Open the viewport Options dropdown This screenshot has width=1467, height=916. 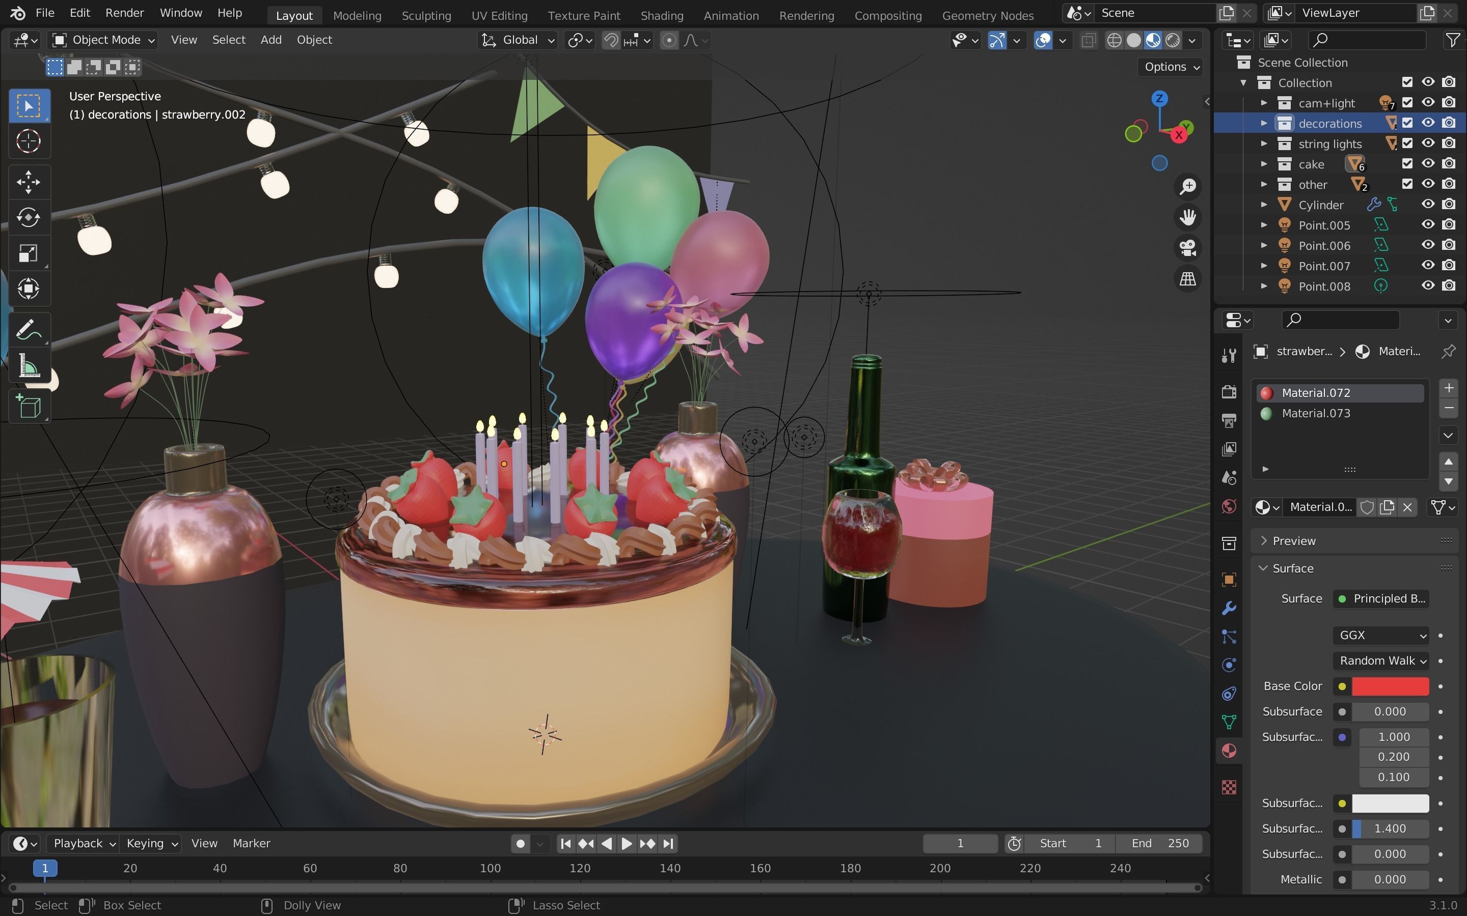pyautogui.click(x=1171, y=67)
